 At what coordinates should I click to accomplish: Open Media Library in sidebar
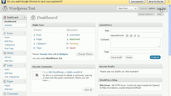click(x=8, y=57)
